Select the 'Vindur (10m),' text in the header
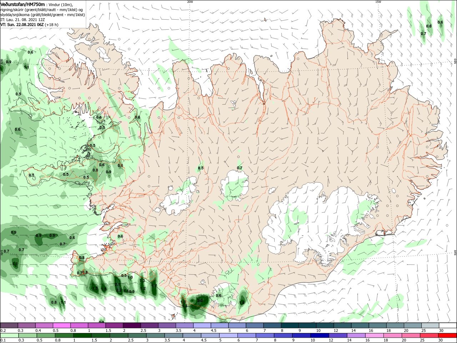Screen dimensions: 457x343 coord(61,4)
